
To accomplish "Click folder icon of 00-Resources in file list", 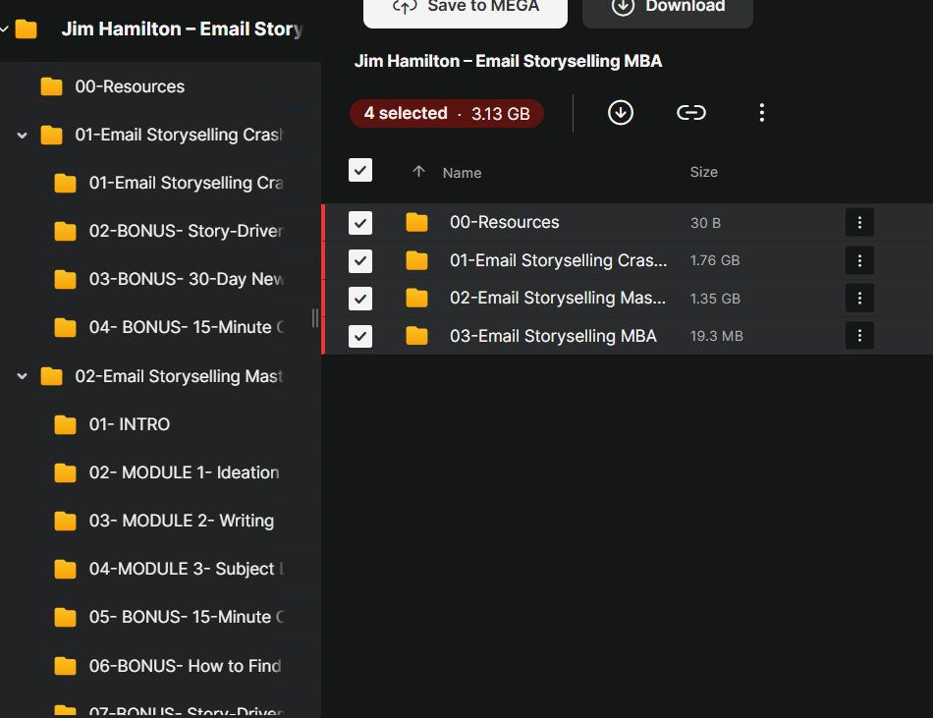I will coord(416,223).
